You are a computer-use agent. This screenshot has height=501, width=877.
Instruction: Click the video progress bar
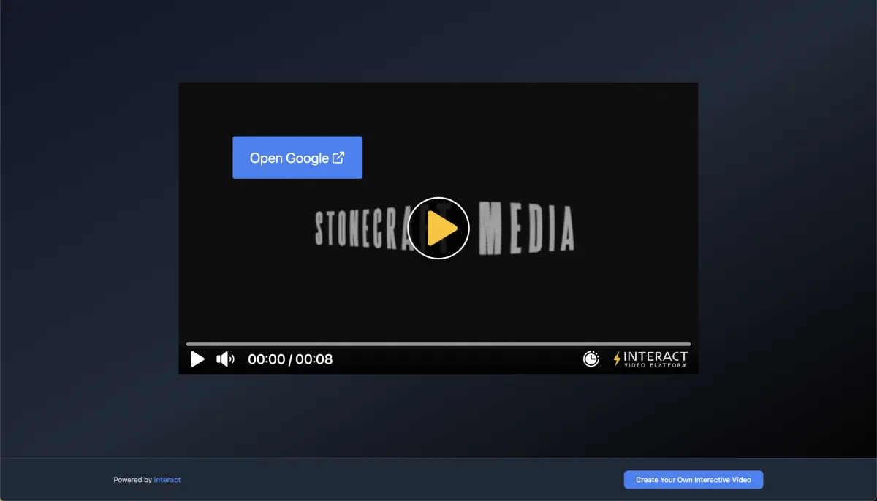(x=438, y=343)
